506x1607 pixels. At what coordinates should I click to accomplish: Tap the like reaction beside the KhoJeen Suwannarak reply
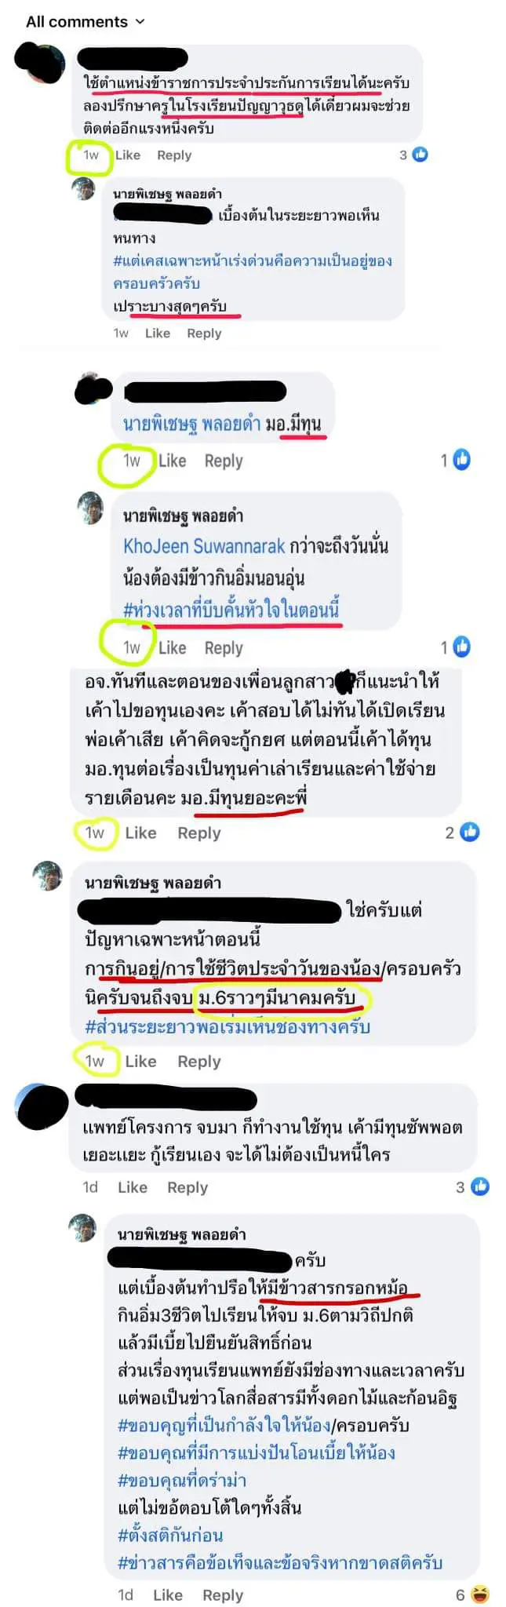pos(462,647)
